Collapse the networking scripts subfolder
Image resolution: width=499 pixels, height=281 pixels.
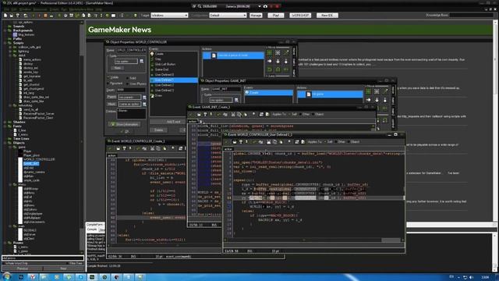pyautogui.click(x=10, y=105)
